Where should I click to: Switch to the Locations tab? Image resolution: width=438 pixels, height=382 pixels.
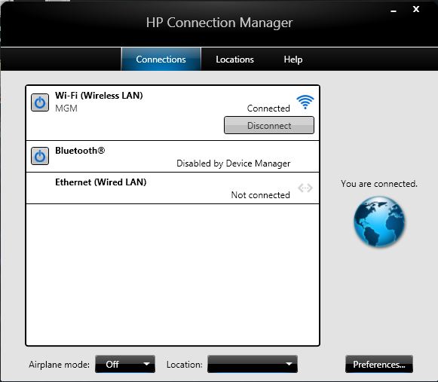tap(234, 60)
